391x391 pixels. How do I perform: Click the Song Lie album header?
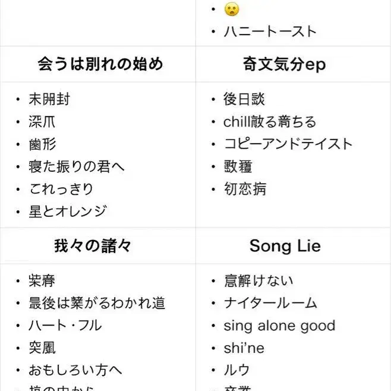tap(285, 245)
